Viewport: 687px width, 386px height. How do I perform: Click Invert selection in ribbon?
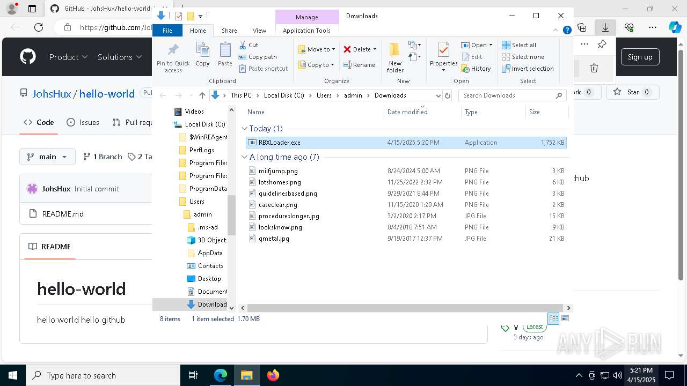(x=528, y=69)
